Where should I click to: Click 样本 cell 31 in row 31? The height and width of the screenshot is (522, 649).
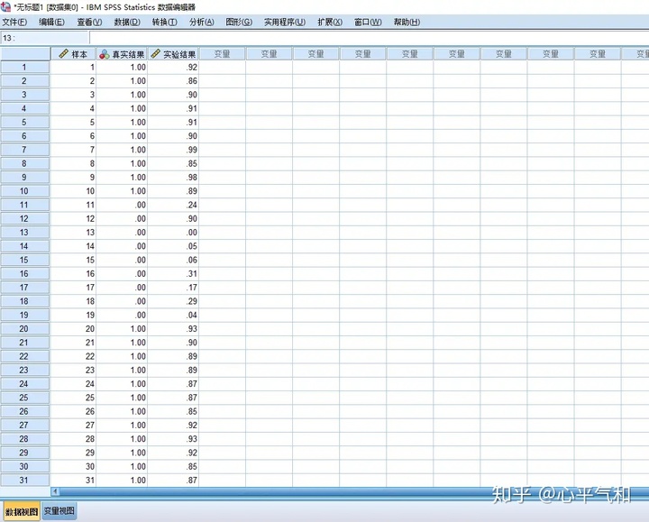click(x=73, y=481)
